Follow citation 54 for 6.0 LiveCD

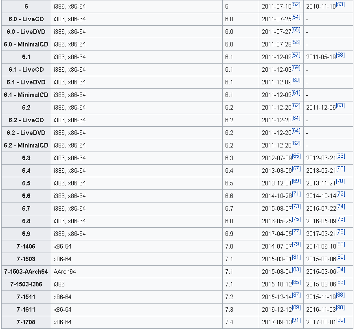pyautogui.click(x=296, y=17)
